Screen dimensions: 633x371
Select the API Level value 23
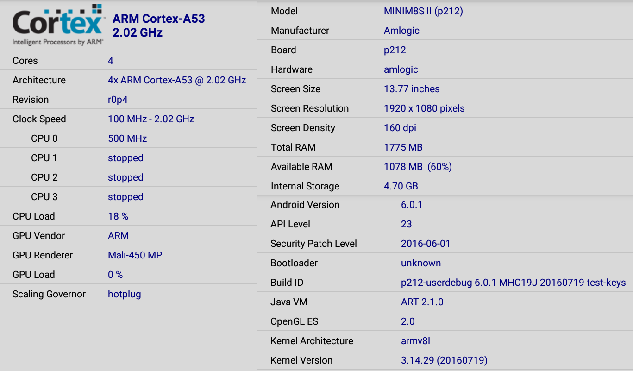click(406, 224)
